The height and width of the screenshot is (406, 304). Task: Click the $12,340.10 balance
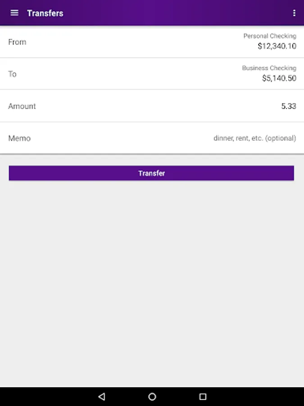coord(277,46)
